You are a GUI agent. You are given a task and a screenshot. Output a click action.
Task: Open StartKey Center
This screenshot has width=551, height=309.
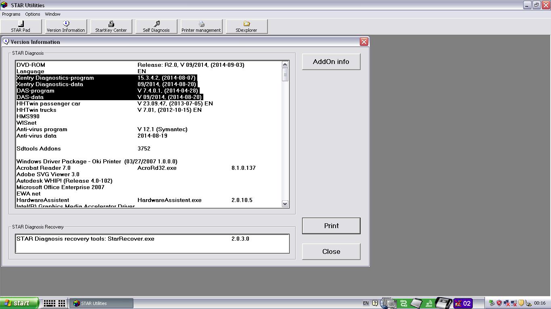111,27
